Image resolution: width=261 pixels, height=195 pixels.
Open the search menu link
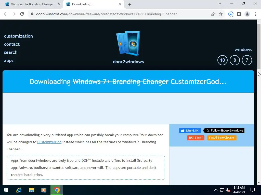[x=11, y=52]
